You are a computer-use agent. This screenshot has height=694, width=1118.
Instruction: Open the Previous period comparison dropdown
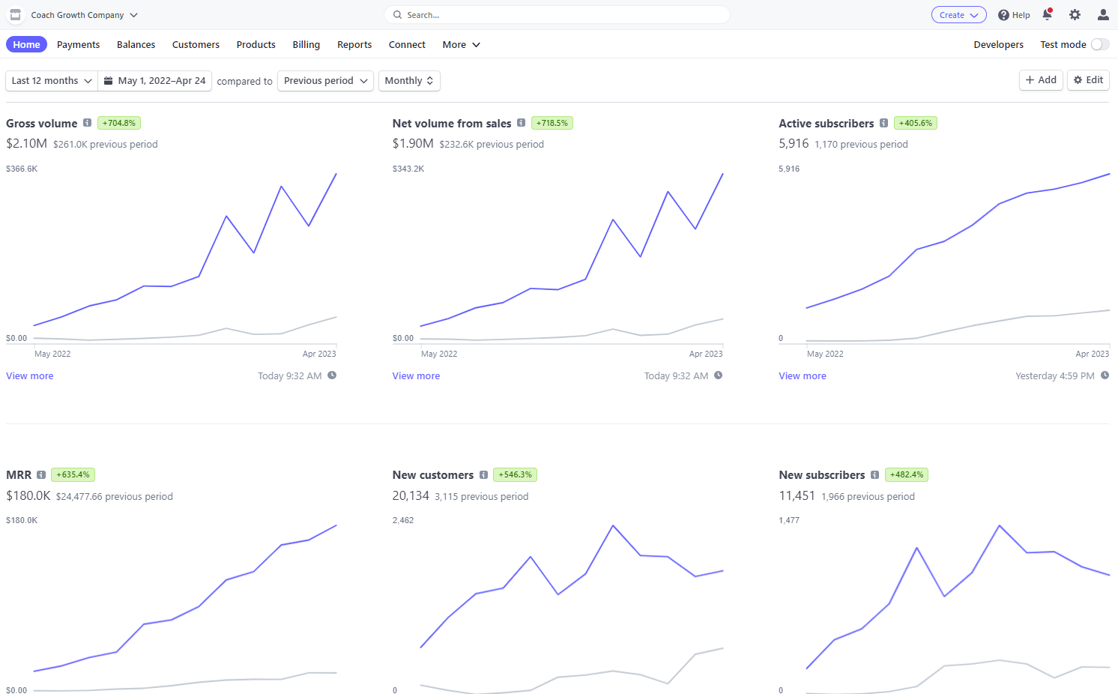(325, 81)
